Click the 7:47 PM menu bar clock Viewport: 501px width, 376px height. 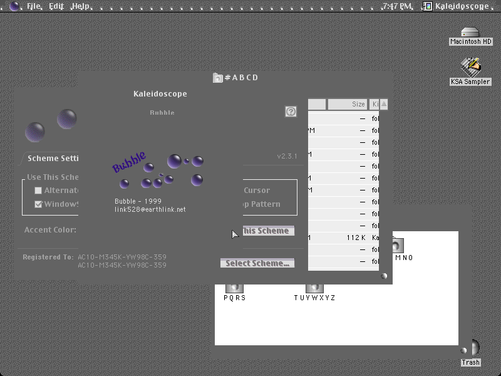click(397, 6)
